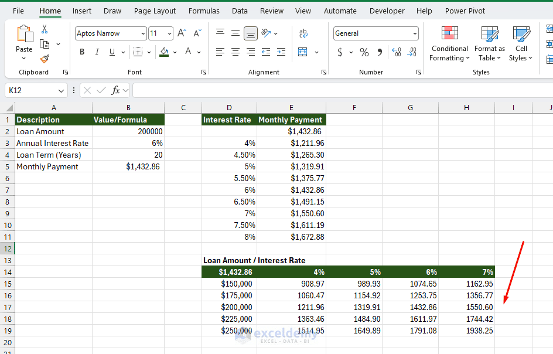The image size is (553, 354).
Task: Open Format as Table gallery
Action: [490, 44]
